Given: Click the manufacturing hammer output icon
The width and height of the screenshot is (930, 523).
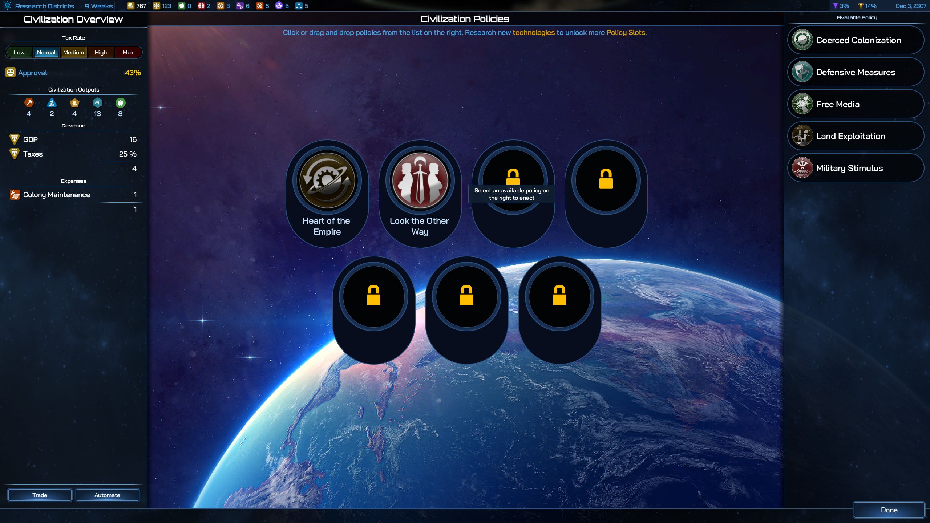Looking at the screenshot, I should 29,103.
